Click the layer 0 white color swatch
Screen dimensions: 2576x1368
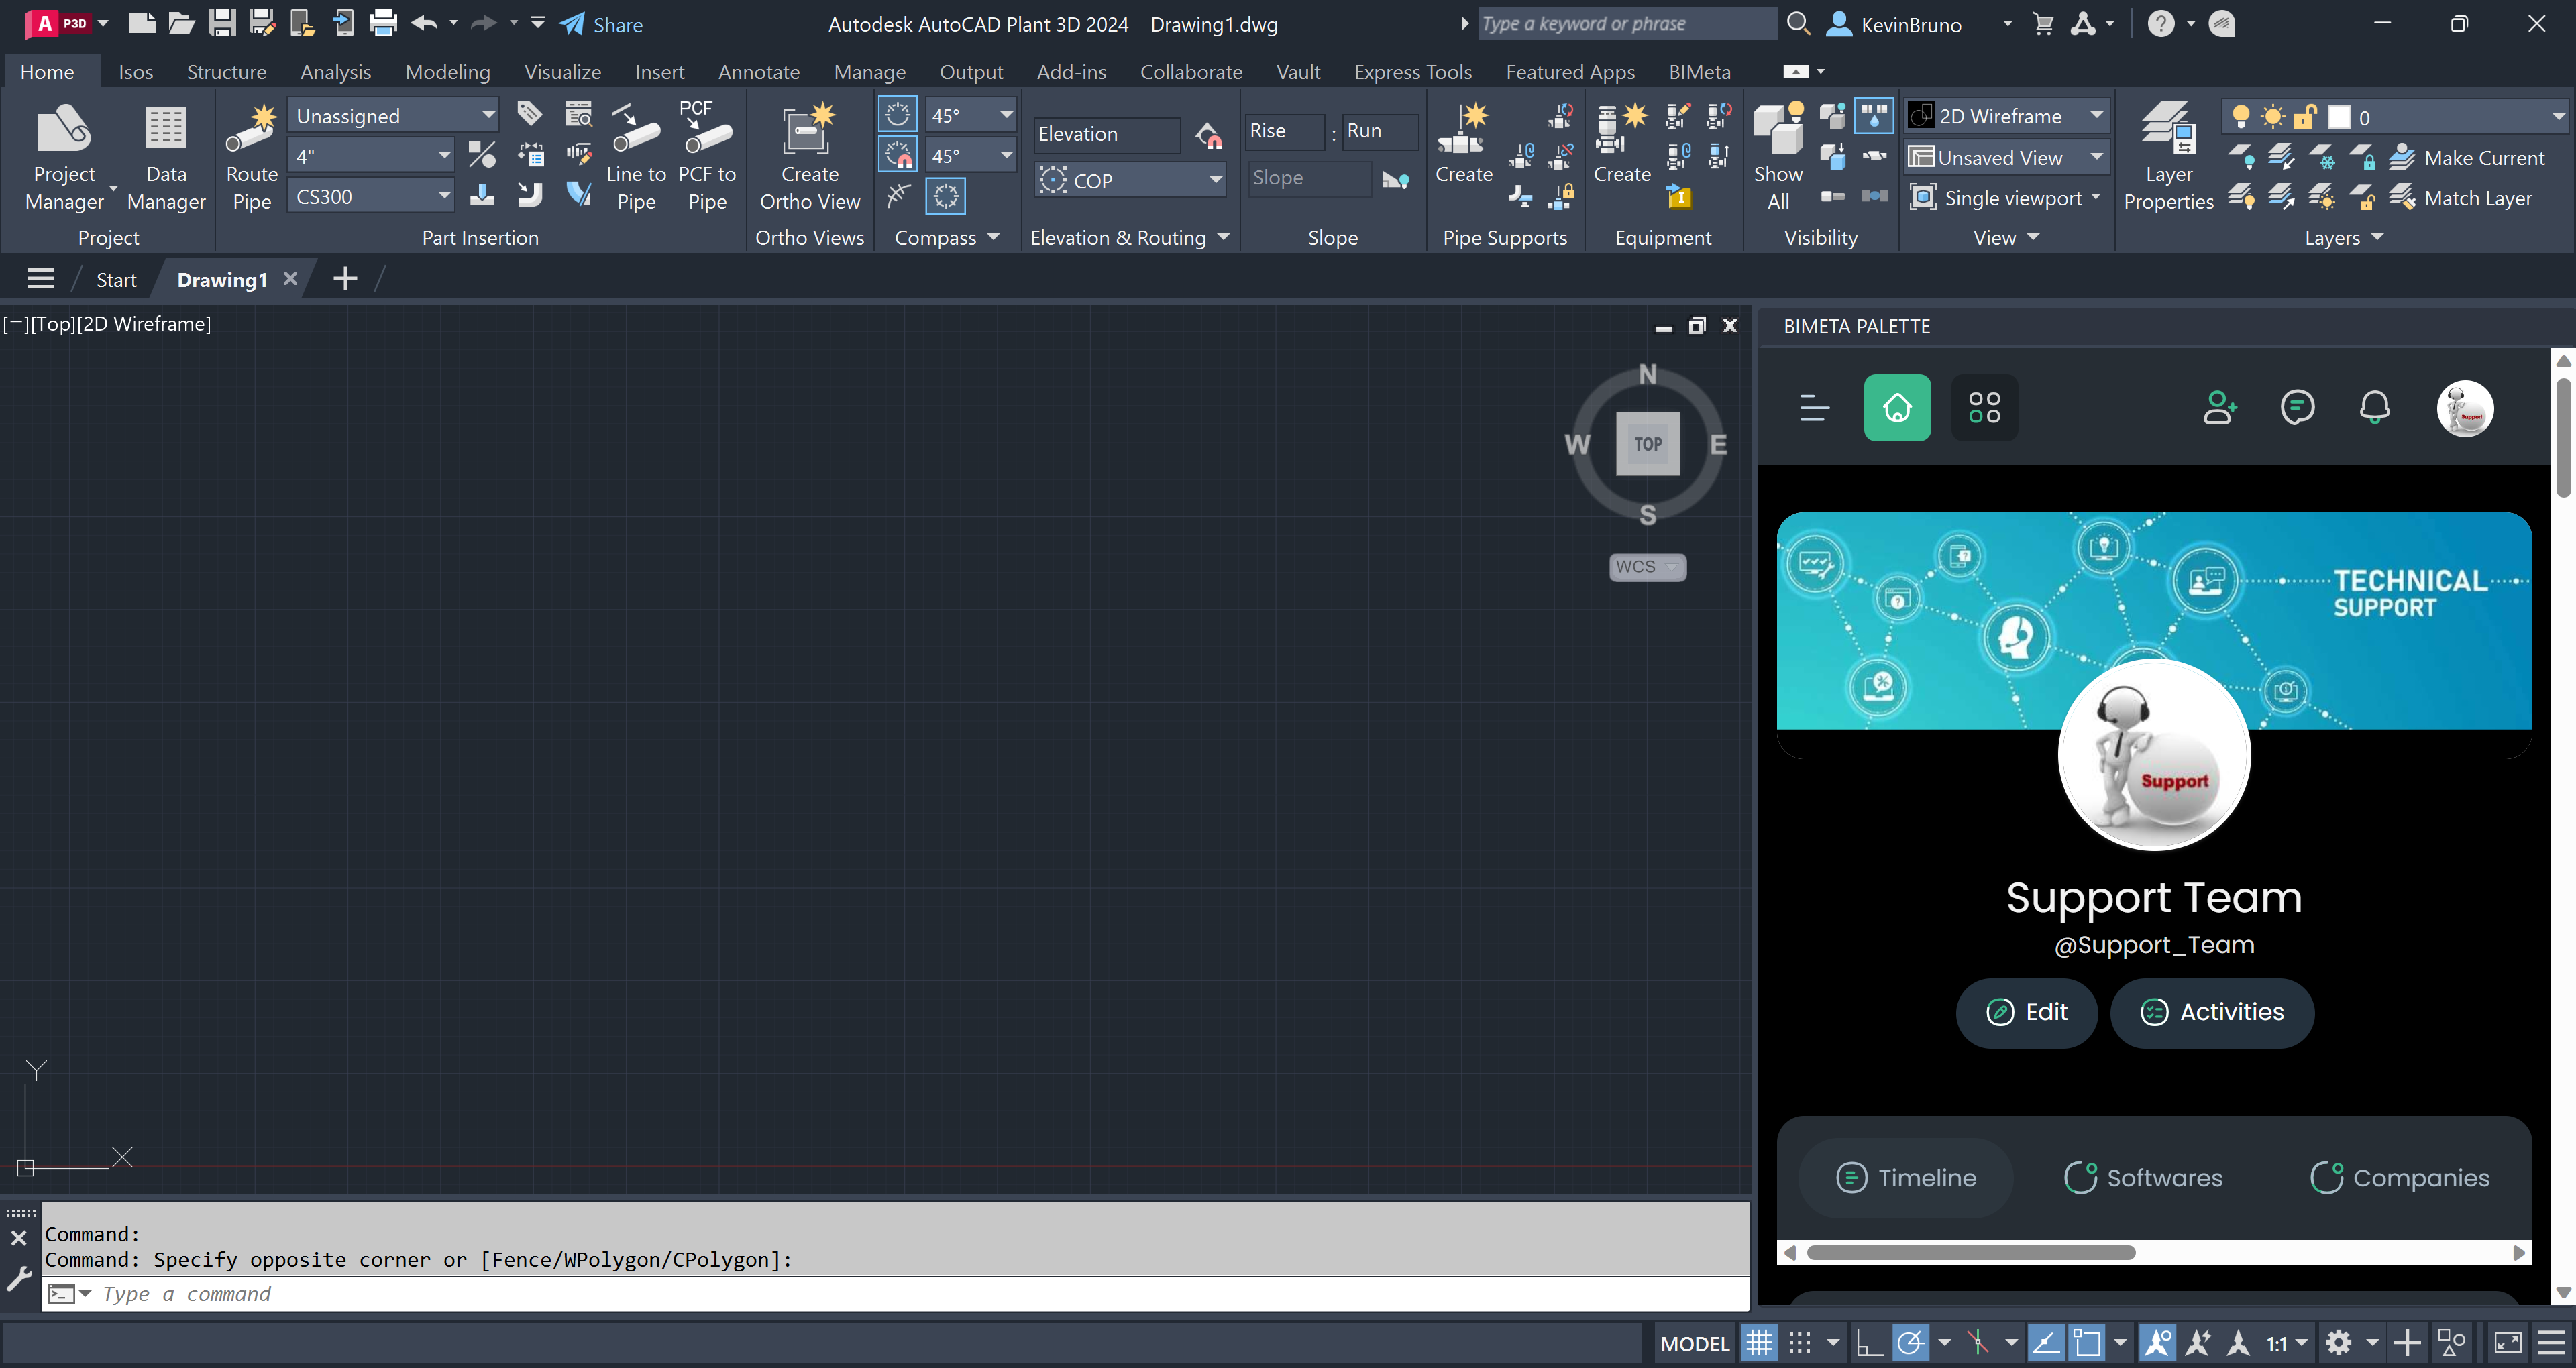point(2339,117)
